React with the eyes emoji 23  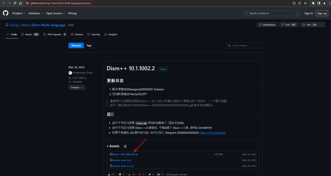tap(160, 174)
